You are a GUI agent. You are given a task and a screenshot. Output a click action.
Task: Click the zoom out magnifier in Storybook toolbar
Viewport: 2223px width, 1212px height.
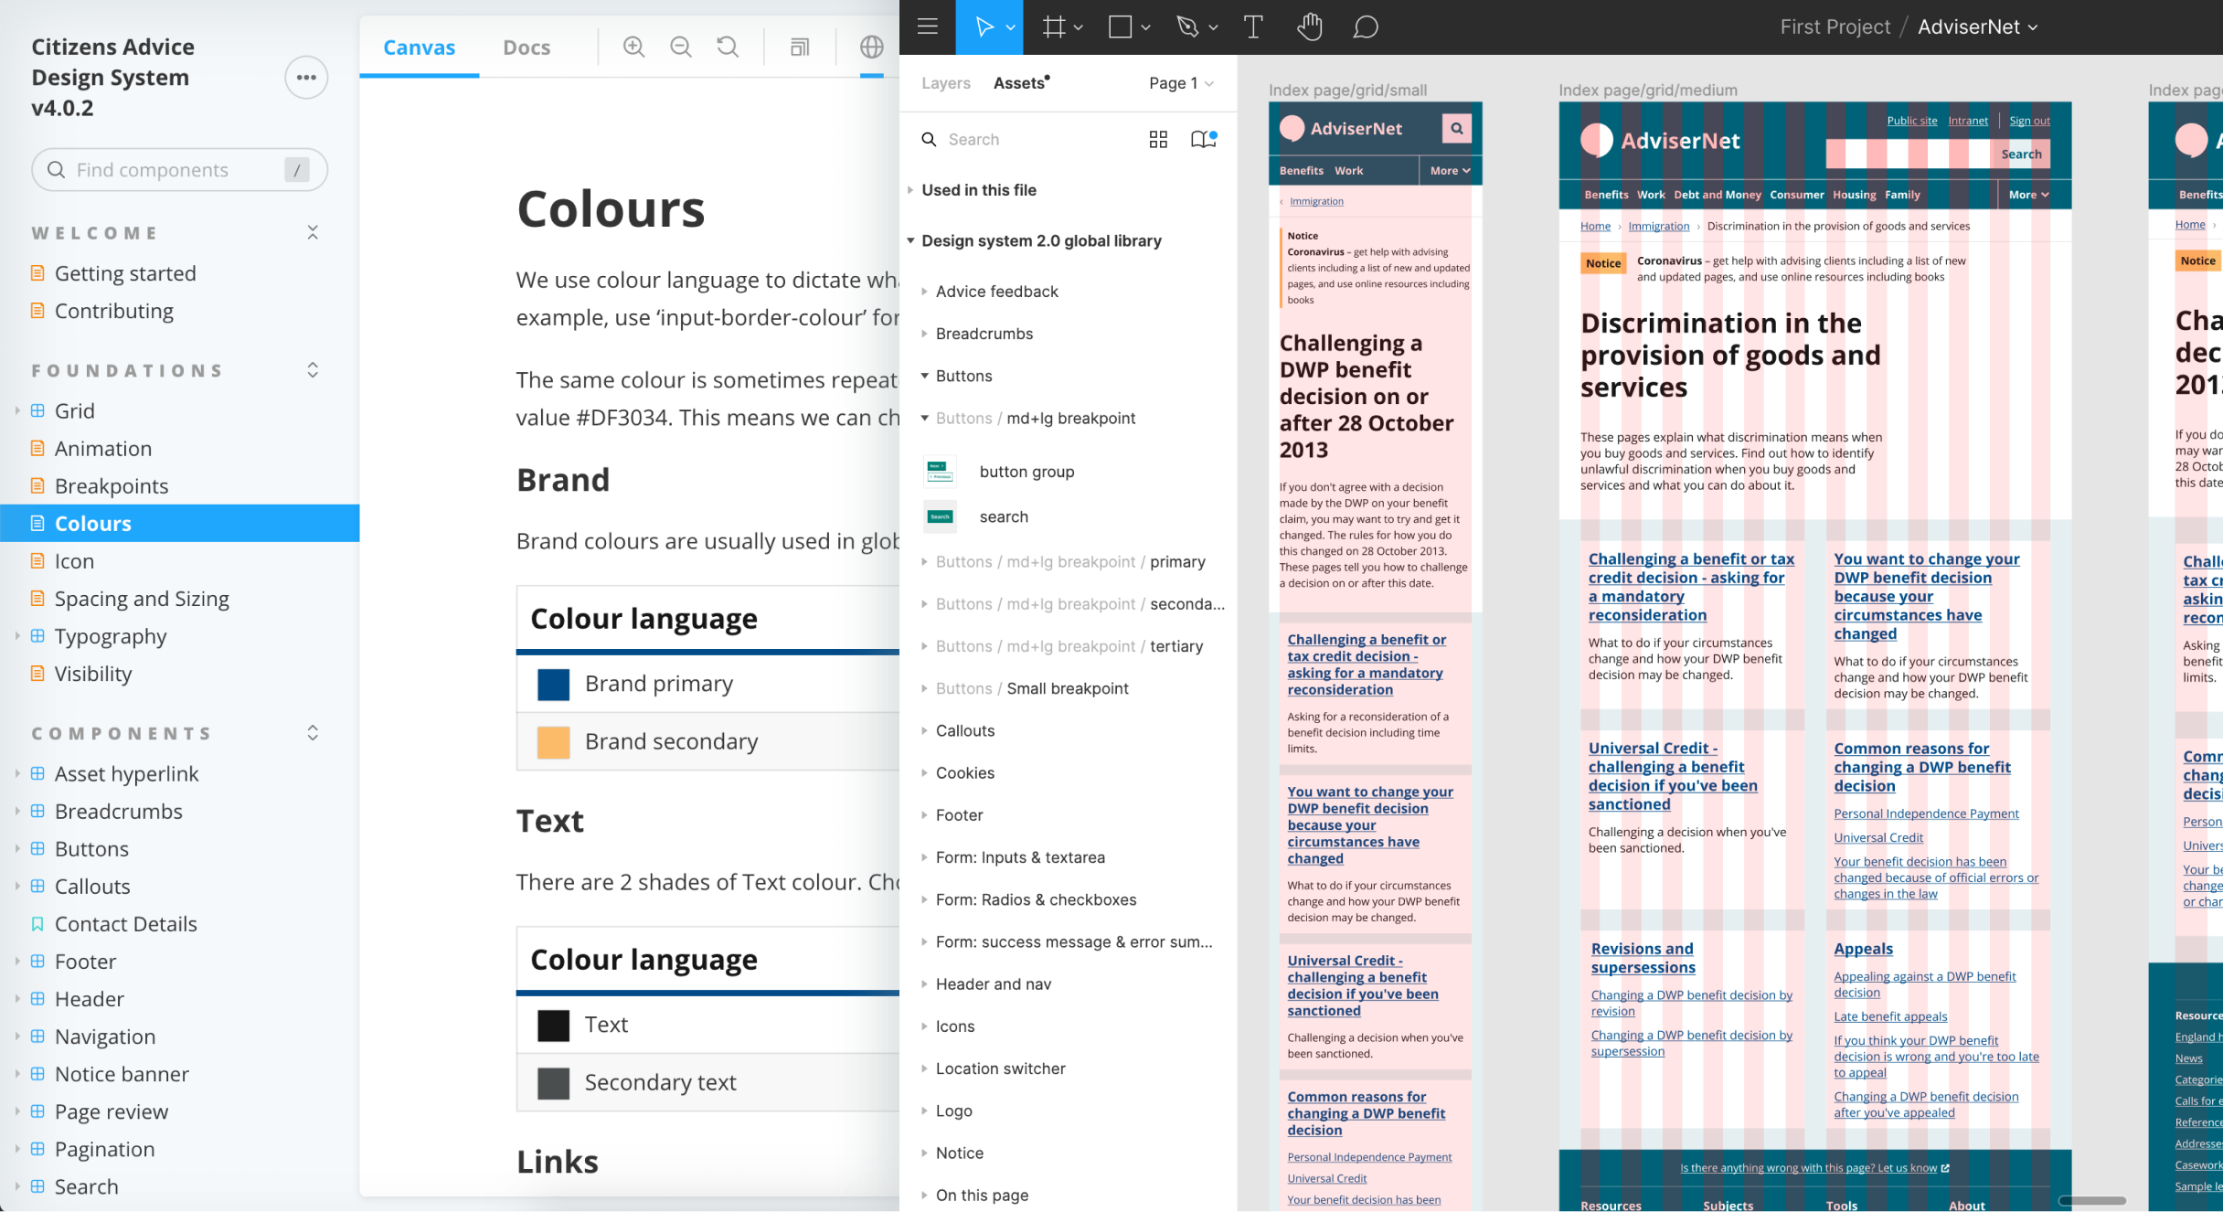pyautogui.click(x=681, y=47)
